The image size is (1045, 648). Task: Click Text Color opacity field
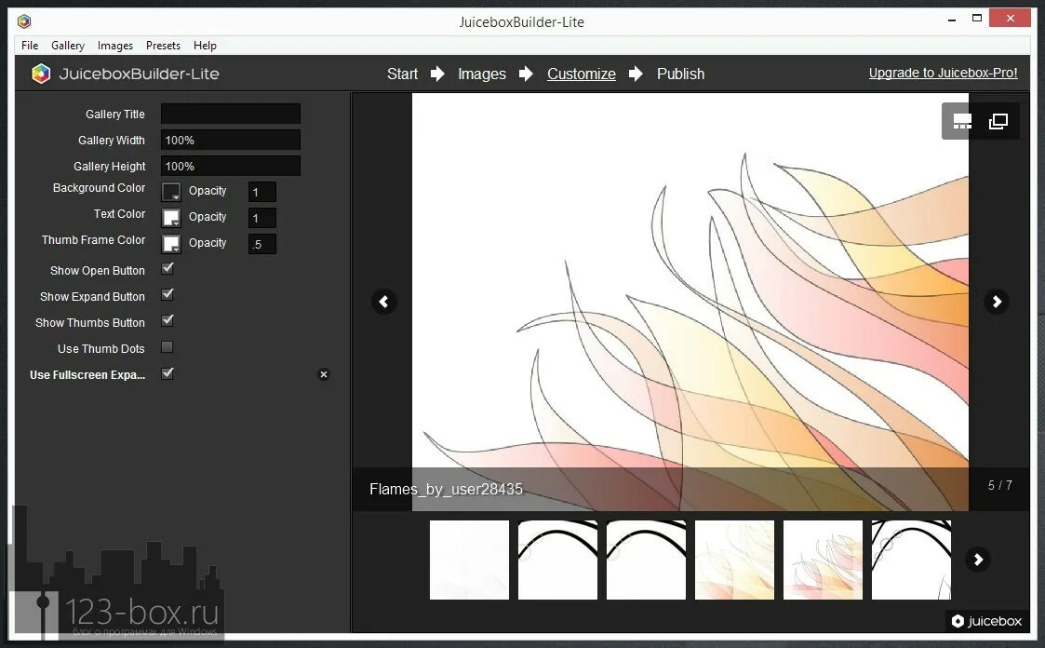click(261, 218)
